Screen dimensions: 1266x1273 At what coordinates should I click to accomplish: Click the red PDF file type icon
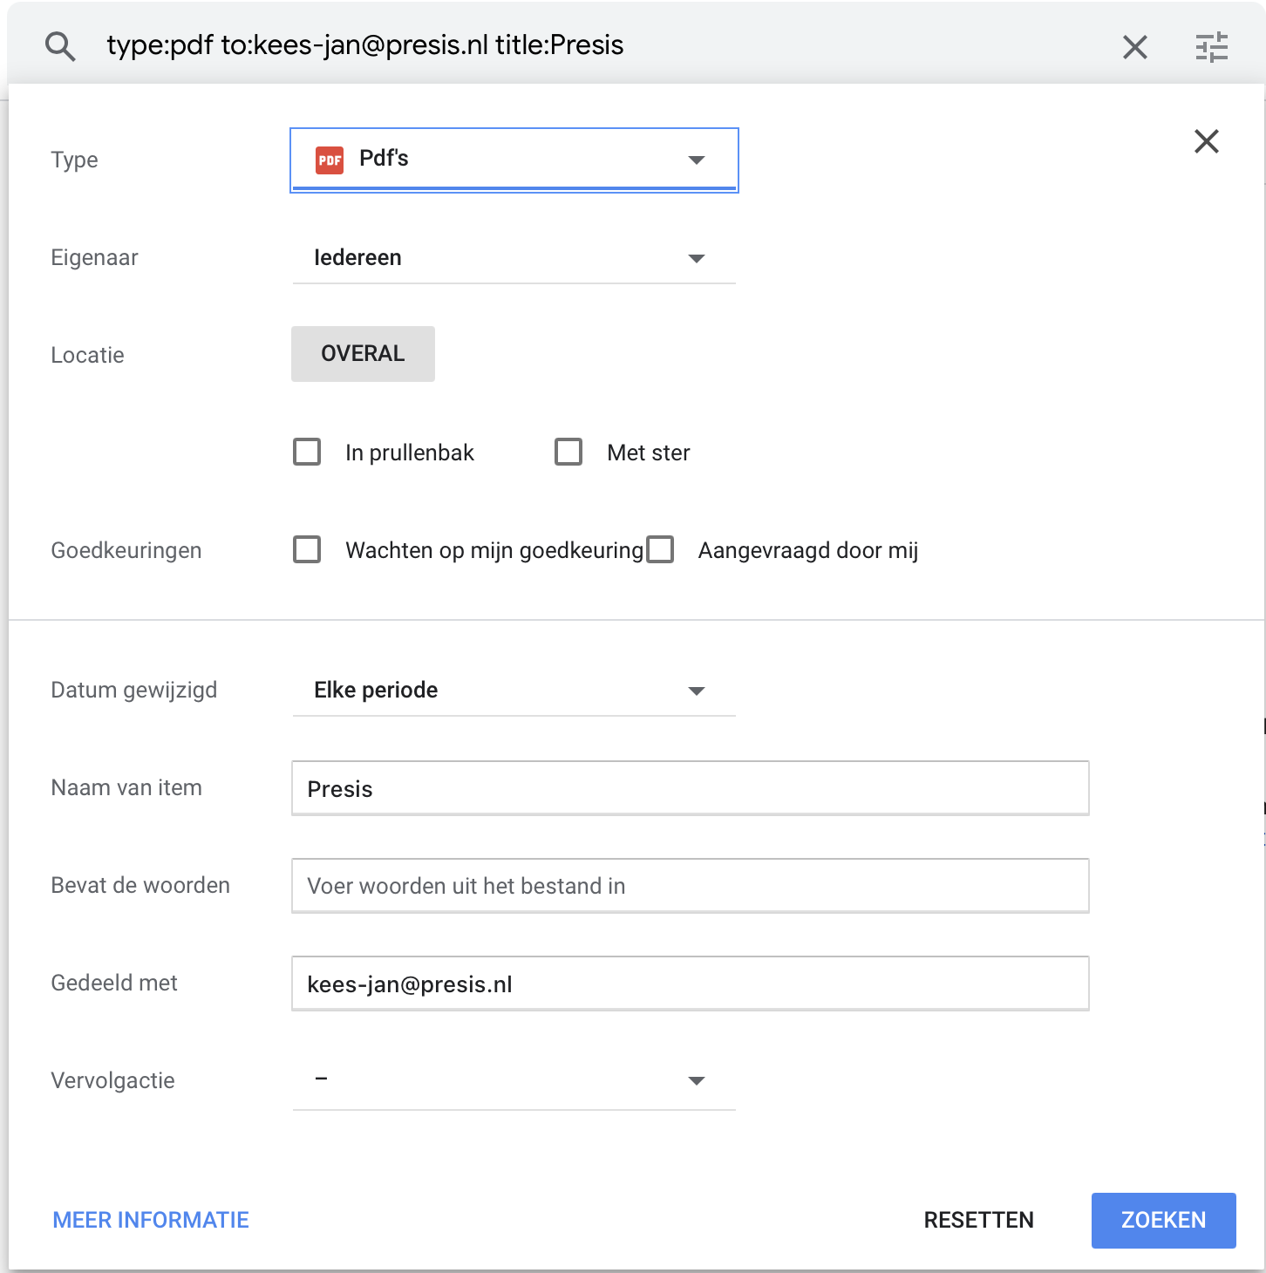[330, 160]
